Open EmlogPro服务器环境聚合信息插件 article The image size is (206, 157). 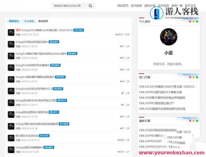35,77
